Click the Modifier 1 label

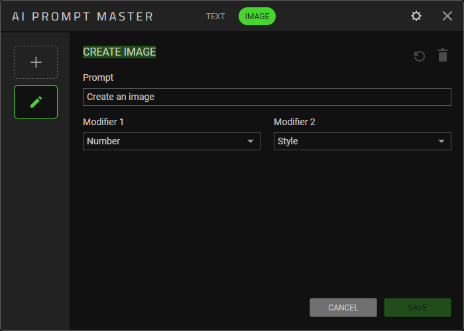pyautogui.click(x=103, y=122)
